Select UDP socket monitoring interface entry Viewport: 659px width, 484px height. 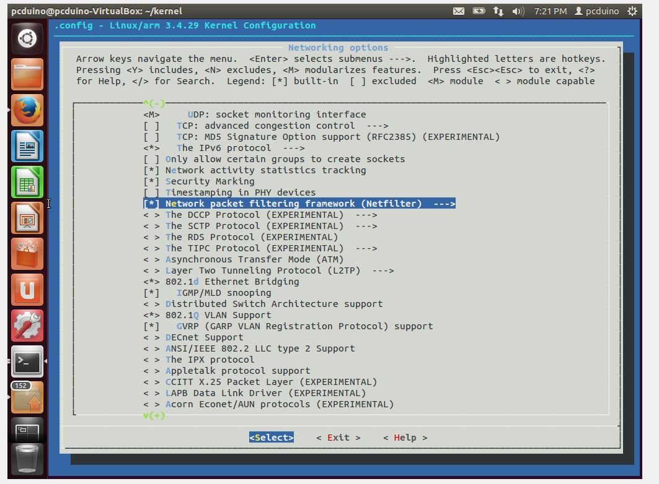[255, 115]
